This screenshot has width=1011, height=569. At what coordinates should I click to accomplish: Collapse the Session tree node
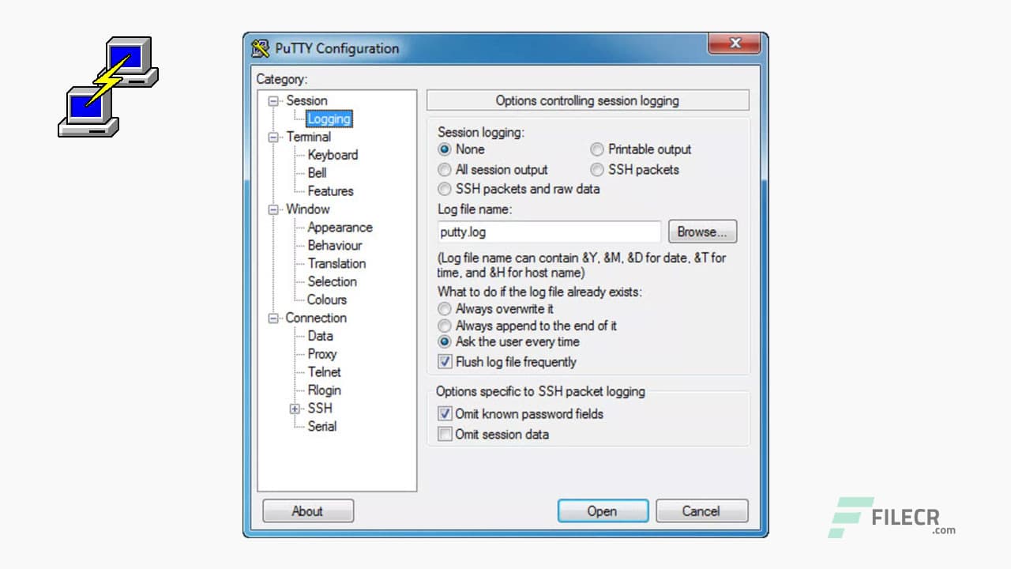[274, 100]
